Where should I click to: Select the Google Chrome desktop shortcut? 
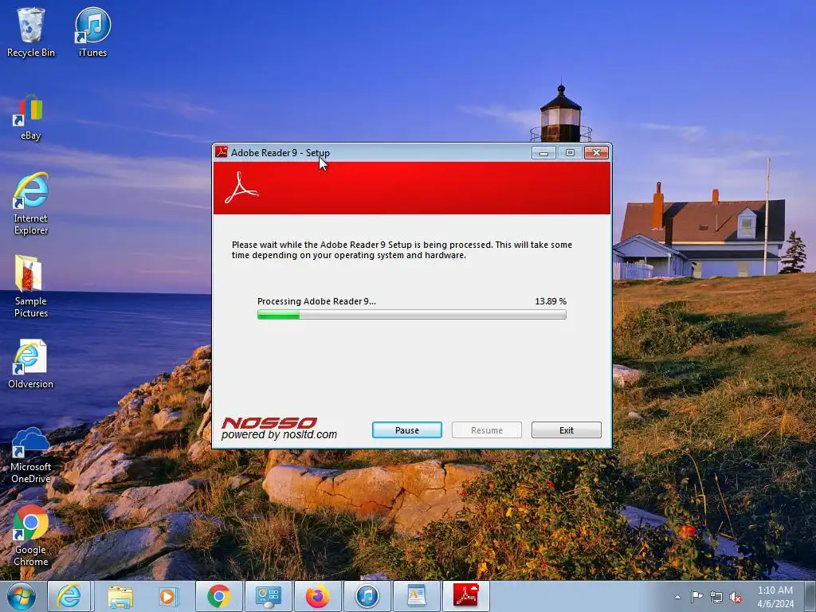coord(31,536)
